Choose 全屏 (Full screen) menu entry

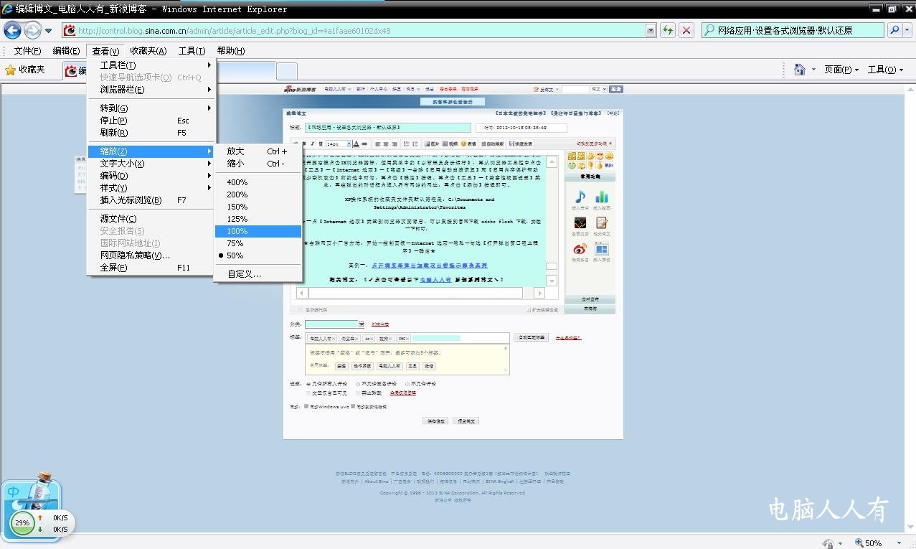click(x=113, y=268)
